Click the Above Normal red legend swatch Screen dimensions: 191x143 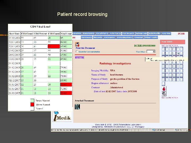coord(32,104)
